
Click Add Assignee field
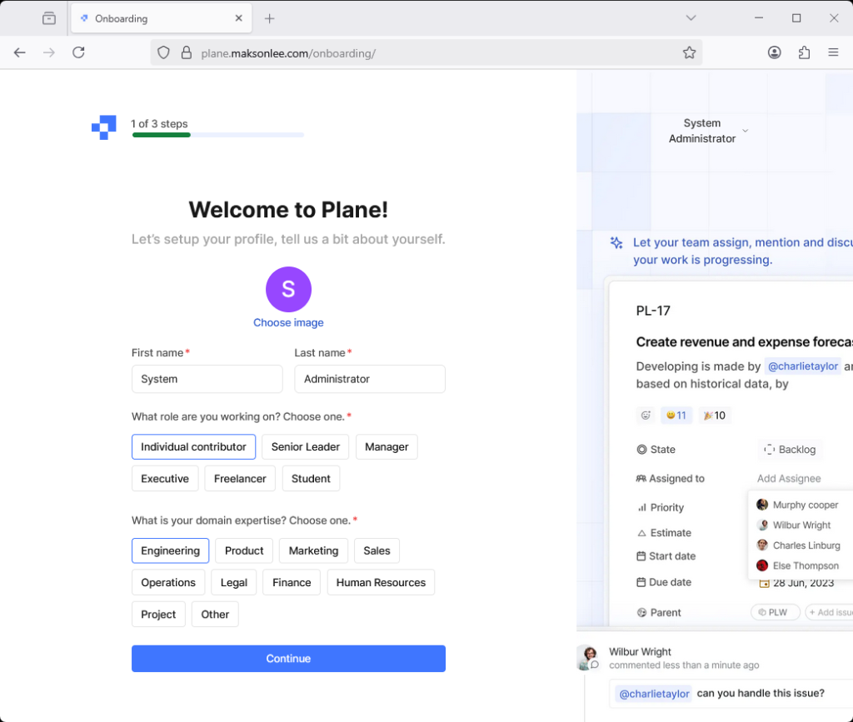point(789,479)
